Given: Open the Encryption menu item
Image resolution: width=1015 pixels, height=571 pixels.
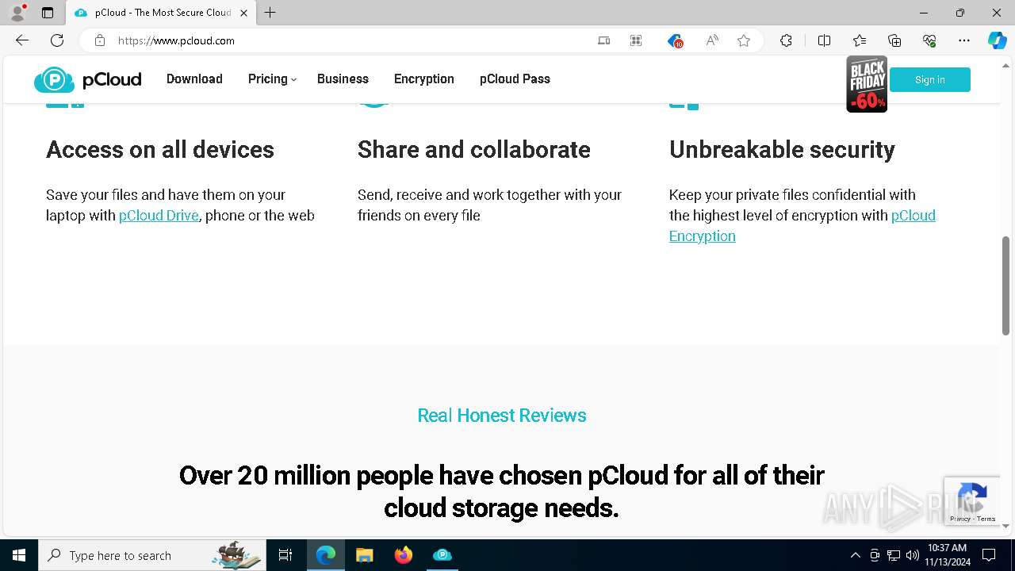Looking at the screenshot, I should tap(424, 79).
